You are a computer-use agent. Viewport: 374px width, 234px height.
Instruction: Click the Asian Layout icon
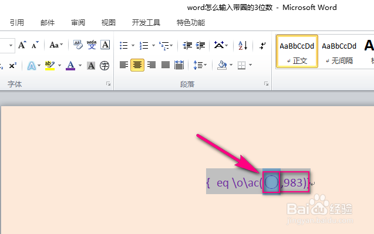[221, 45]
